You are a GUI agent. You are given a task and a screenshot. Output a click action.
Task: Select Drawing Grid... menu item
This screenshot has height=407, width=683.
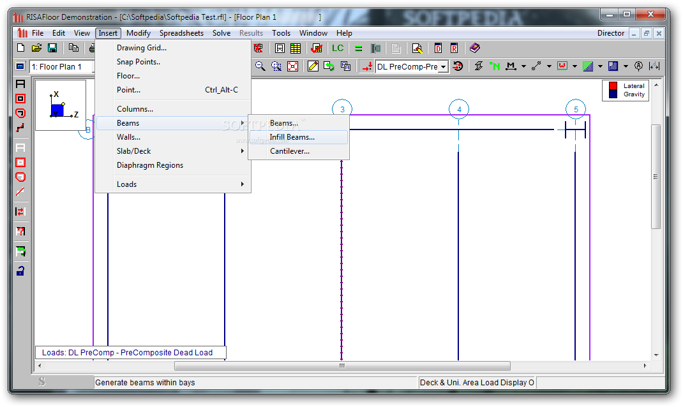(x=172, y=48)
